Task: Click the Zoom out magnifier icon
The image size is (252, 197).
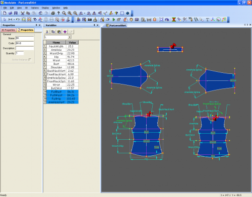Action: point(75,13)
